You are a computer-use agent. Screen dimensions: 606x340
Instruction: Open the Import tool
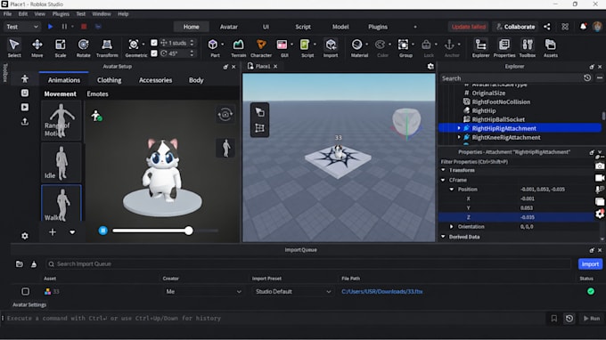(x=331, y=48)
